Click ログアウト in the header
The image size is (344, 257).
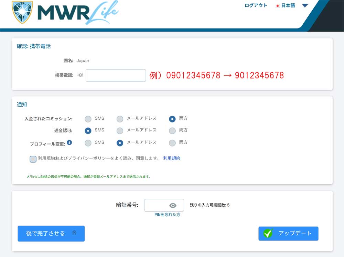tap(256, 5)
